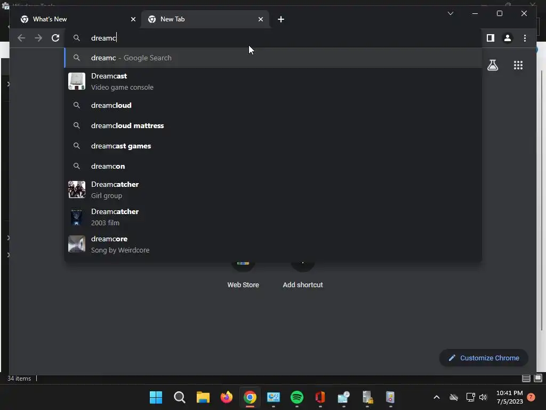Show hidden system tray icons
Image resolution: width=546 pixels, height=410 pixels.
click(x=436, y=397)
